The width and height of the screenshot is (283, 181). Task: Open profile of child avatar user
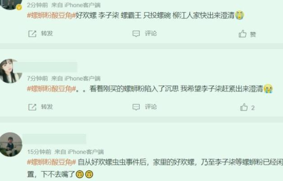(11, 144)
